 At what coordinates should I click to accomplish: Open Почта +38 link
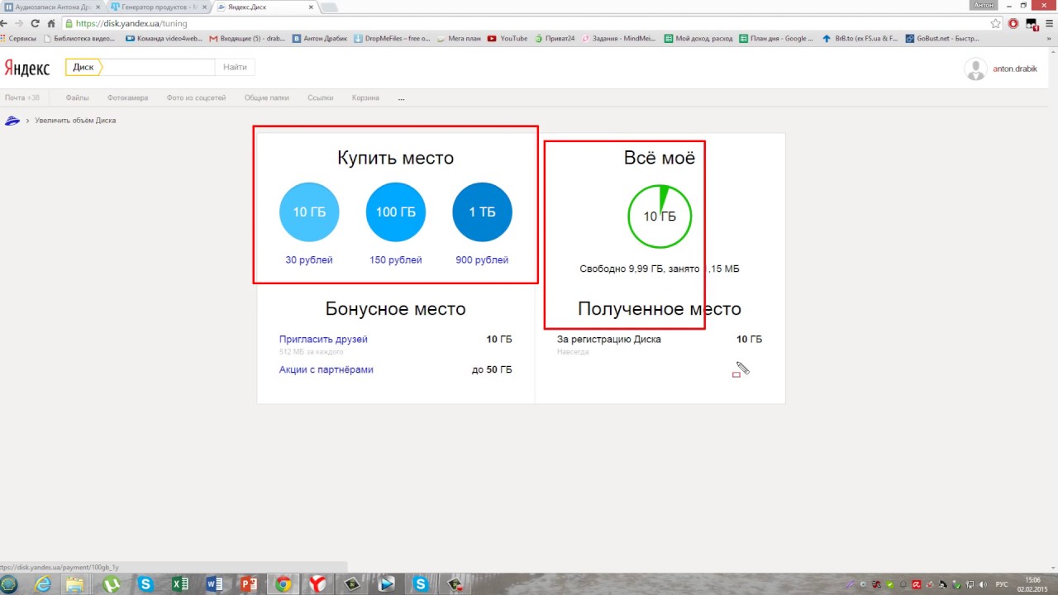(22, 98)
